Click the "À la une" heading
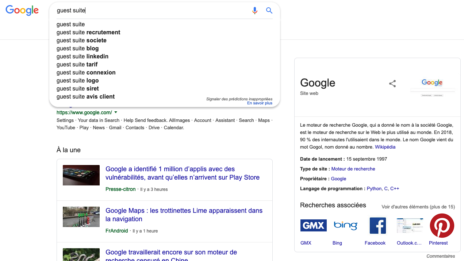This screenshot has height=261, width=464. click(x=69, y=150)
